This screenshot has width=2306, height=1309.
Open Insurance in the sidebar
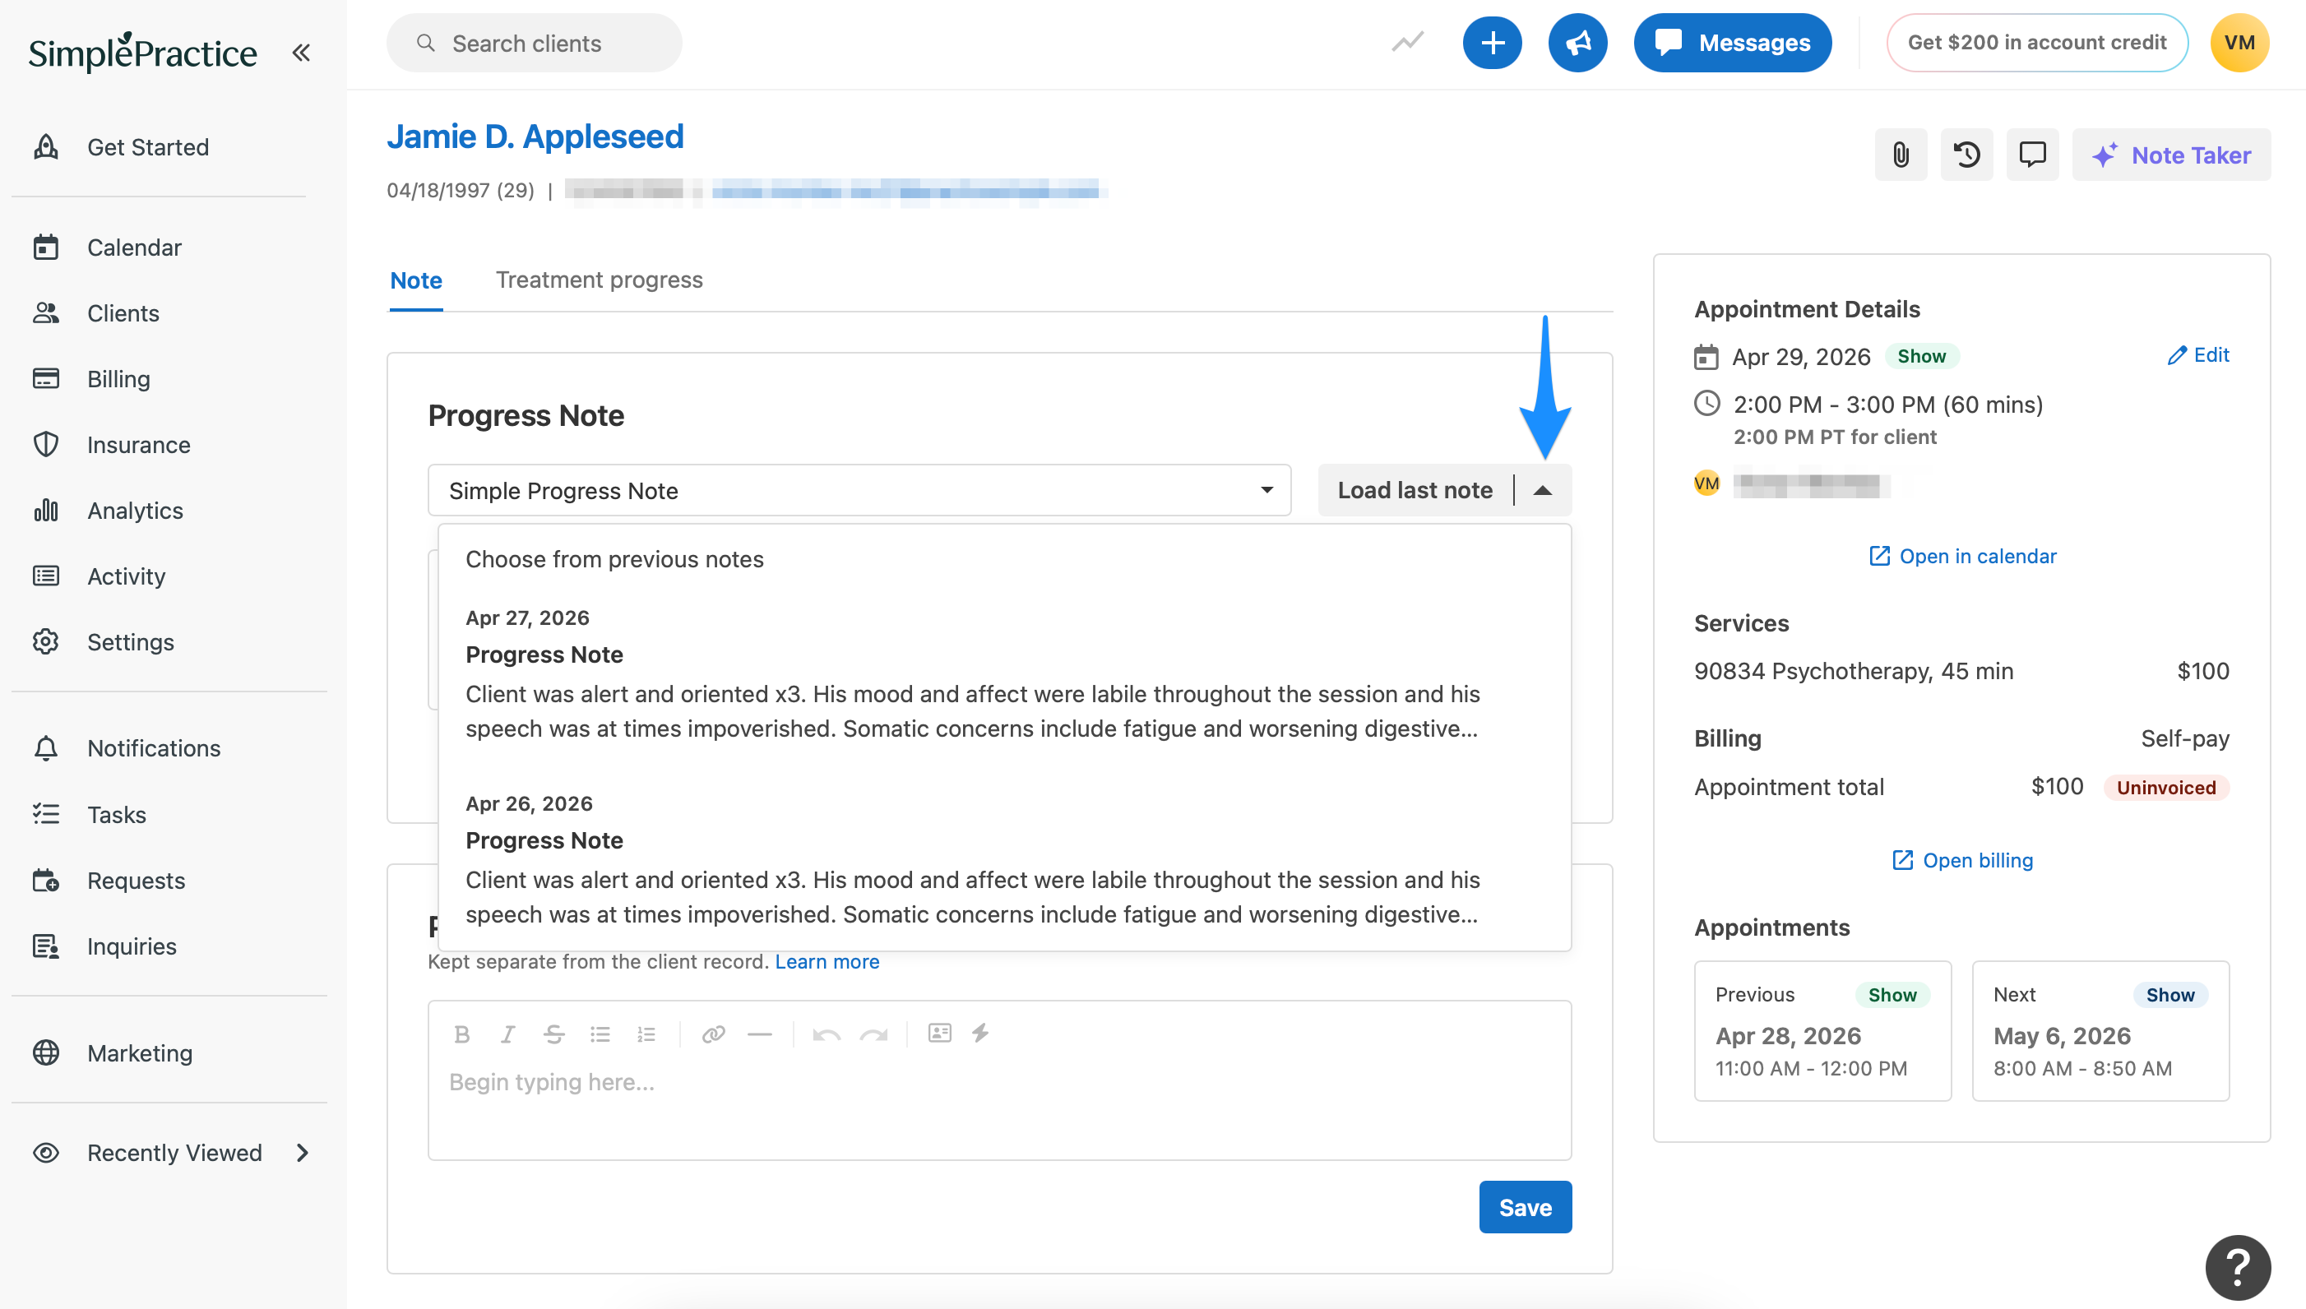tap(138, 444)
